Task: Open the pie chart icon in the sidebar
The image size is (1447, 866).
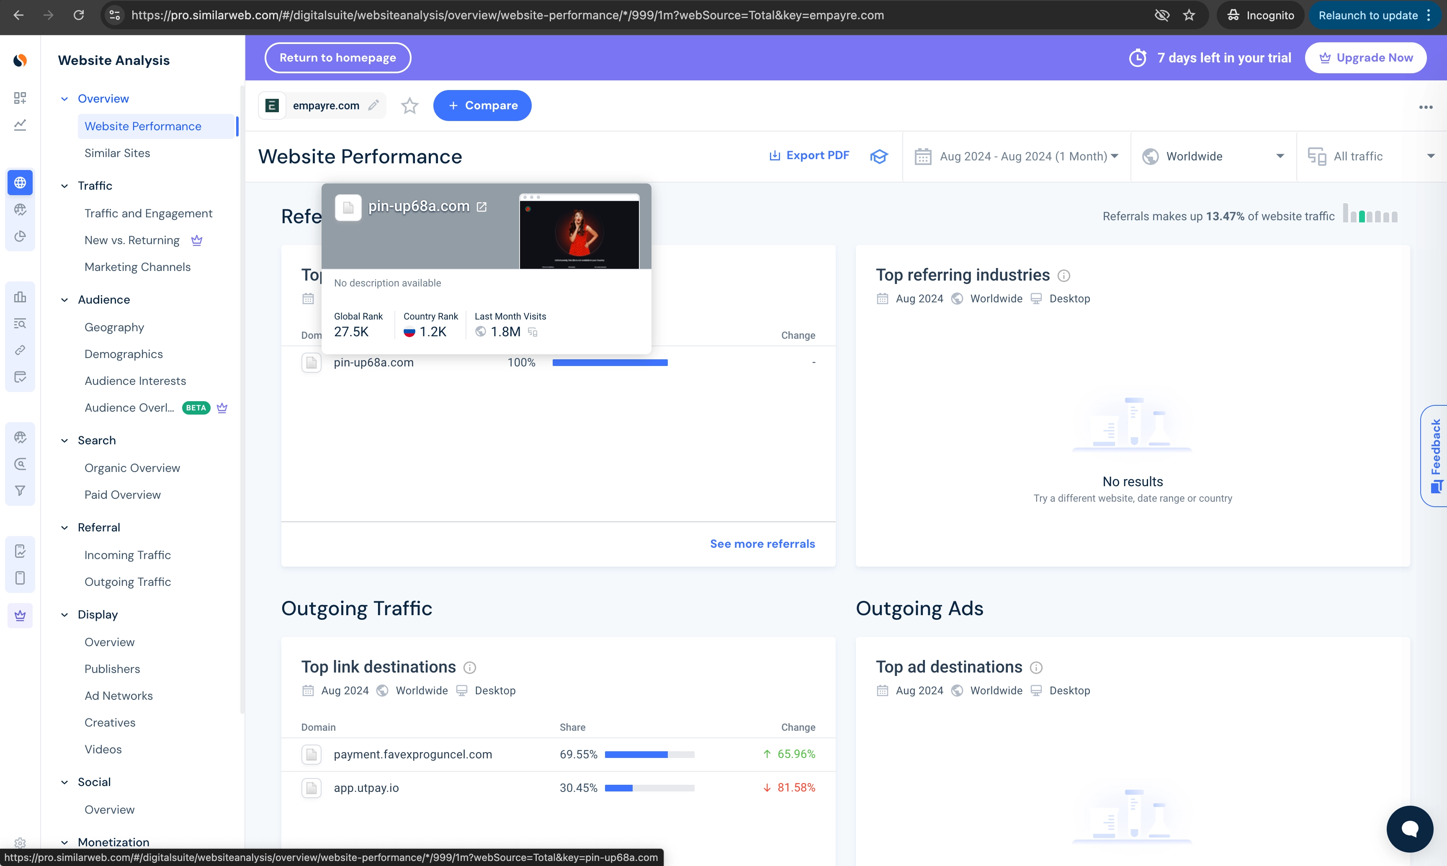Action: point(21,237)
